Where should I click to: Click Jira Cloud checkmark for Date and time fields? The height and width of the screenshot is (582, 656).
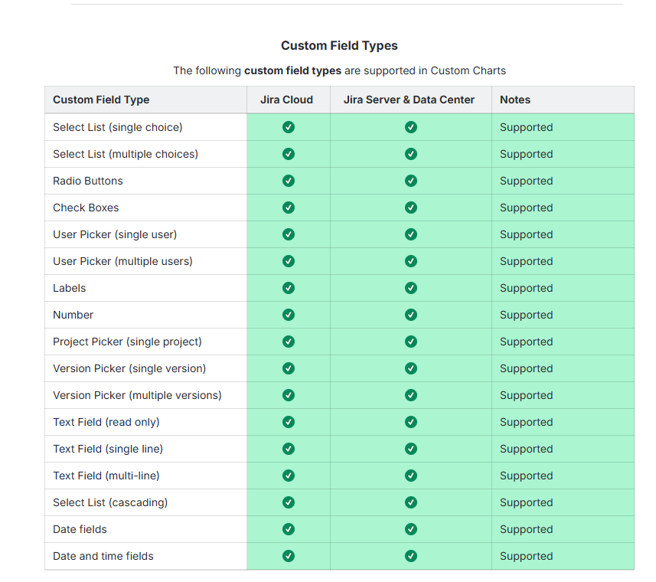point(289,556)
